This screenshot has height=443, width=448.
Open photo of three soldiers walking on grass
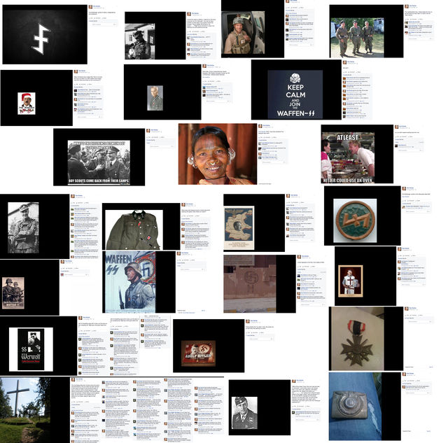[358, 38]
